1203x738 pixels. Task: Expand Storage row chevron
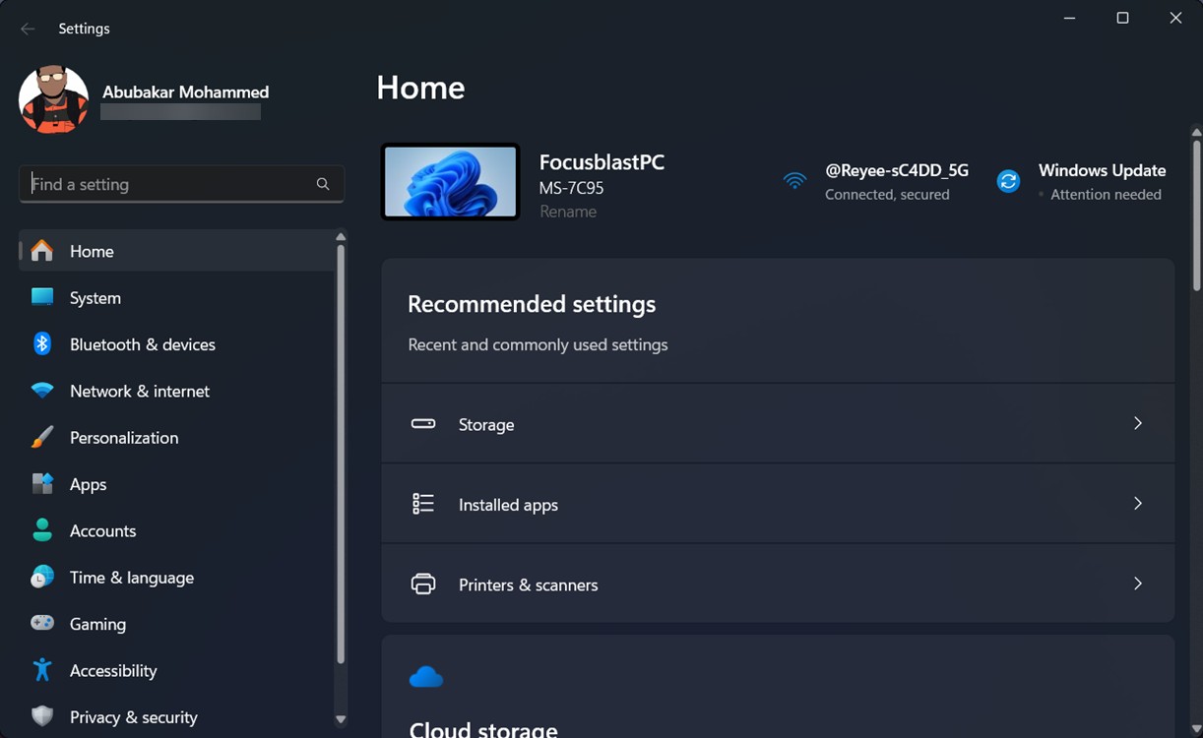1137,423
